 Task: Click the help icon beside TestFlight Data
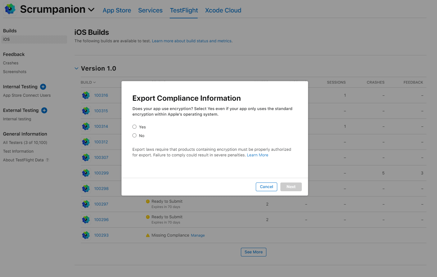coord(48,160)
